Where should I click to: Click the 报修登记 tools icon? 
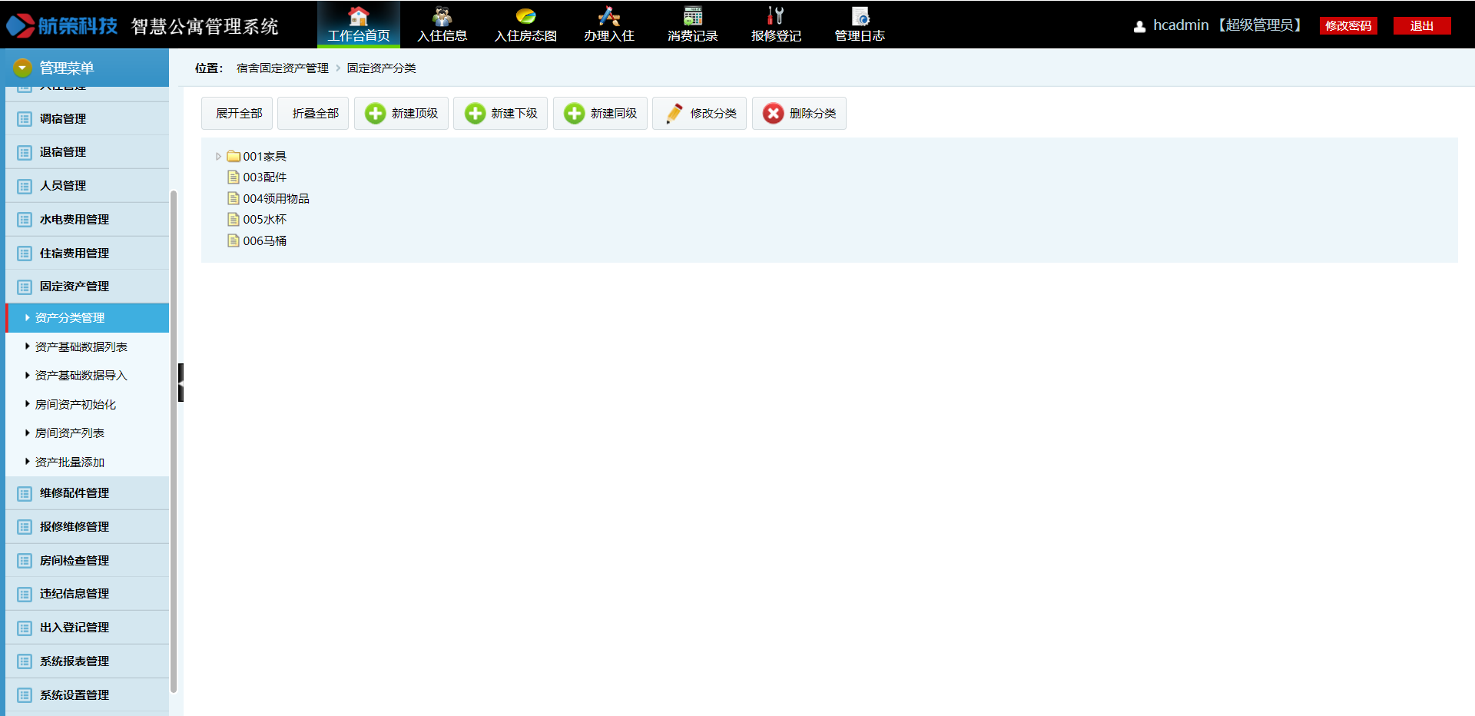[x=776, y=16]
